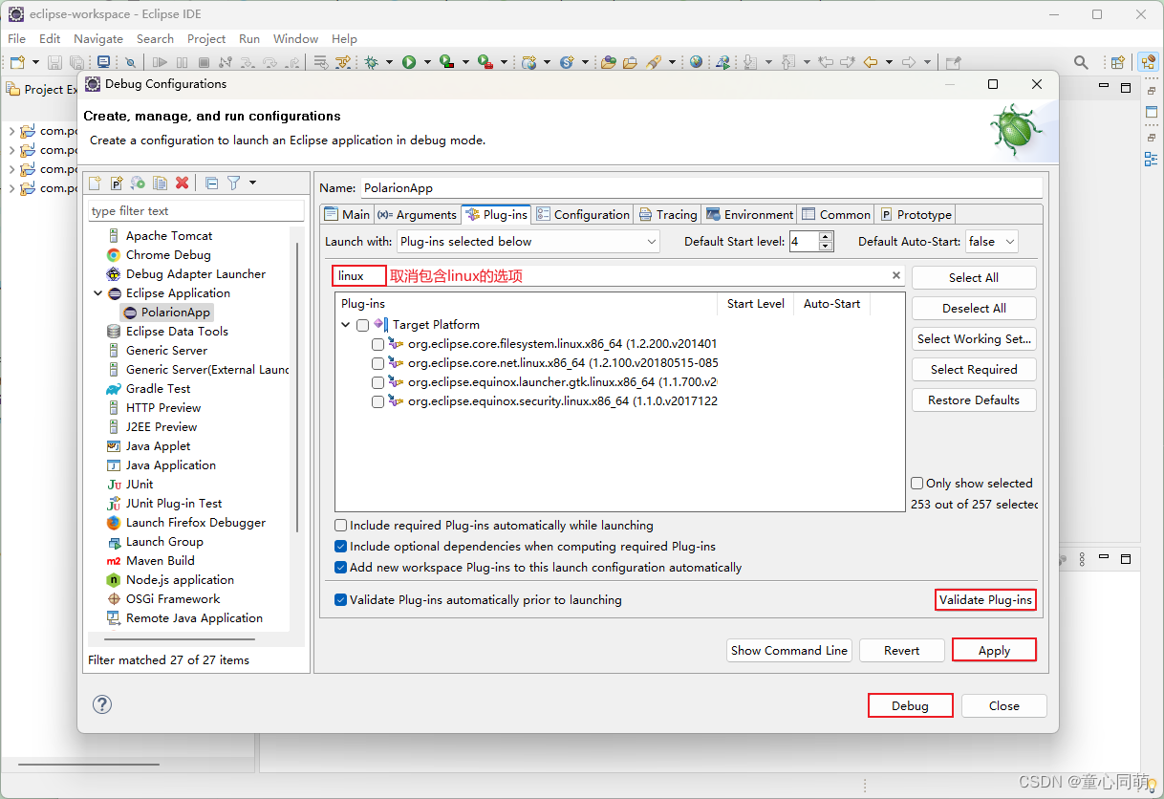Click the External Tools icon with red toolbox
The width and height of the screenshot is (1164, 799).
(485, 62)
